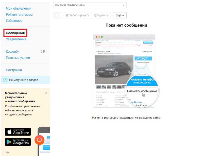
Task: Close the mobile app notifications banner
Action: (46, 93)
